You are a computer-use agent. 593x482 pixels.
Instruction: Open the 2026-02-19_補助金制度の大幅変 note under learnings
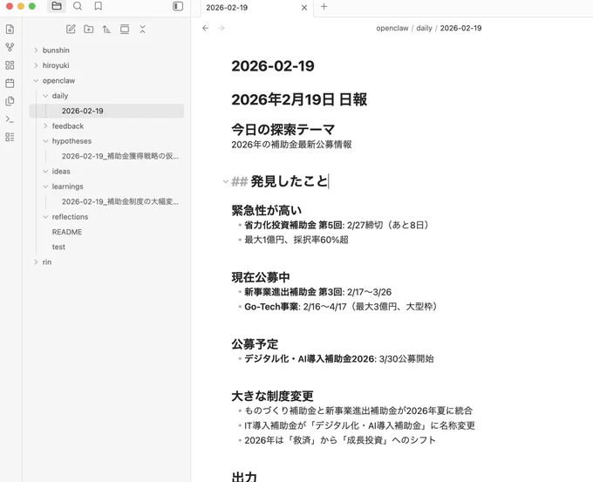pos(120,201)
